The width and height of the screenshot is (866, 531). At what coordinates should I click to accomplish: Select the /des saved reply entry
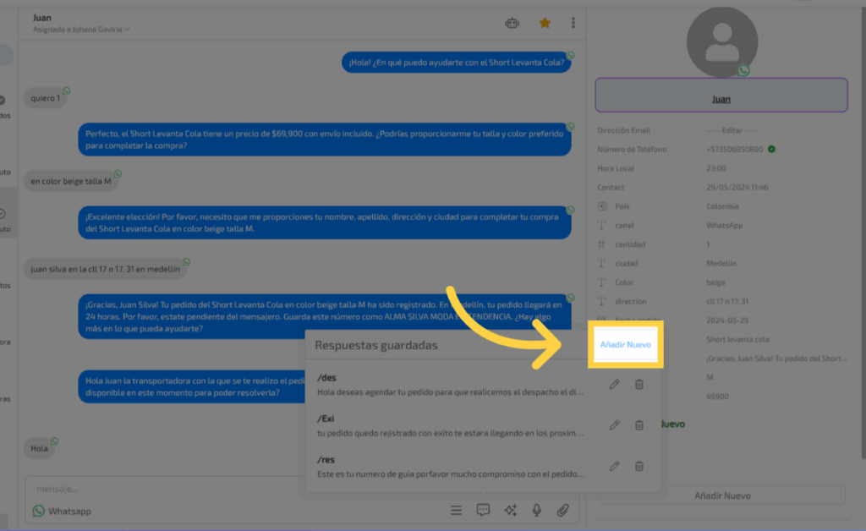450,384
